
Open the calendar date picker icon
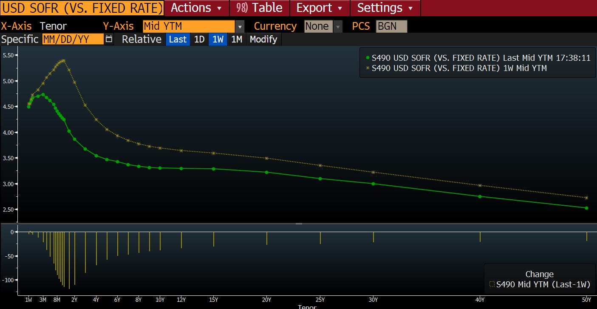click(109, 39)
